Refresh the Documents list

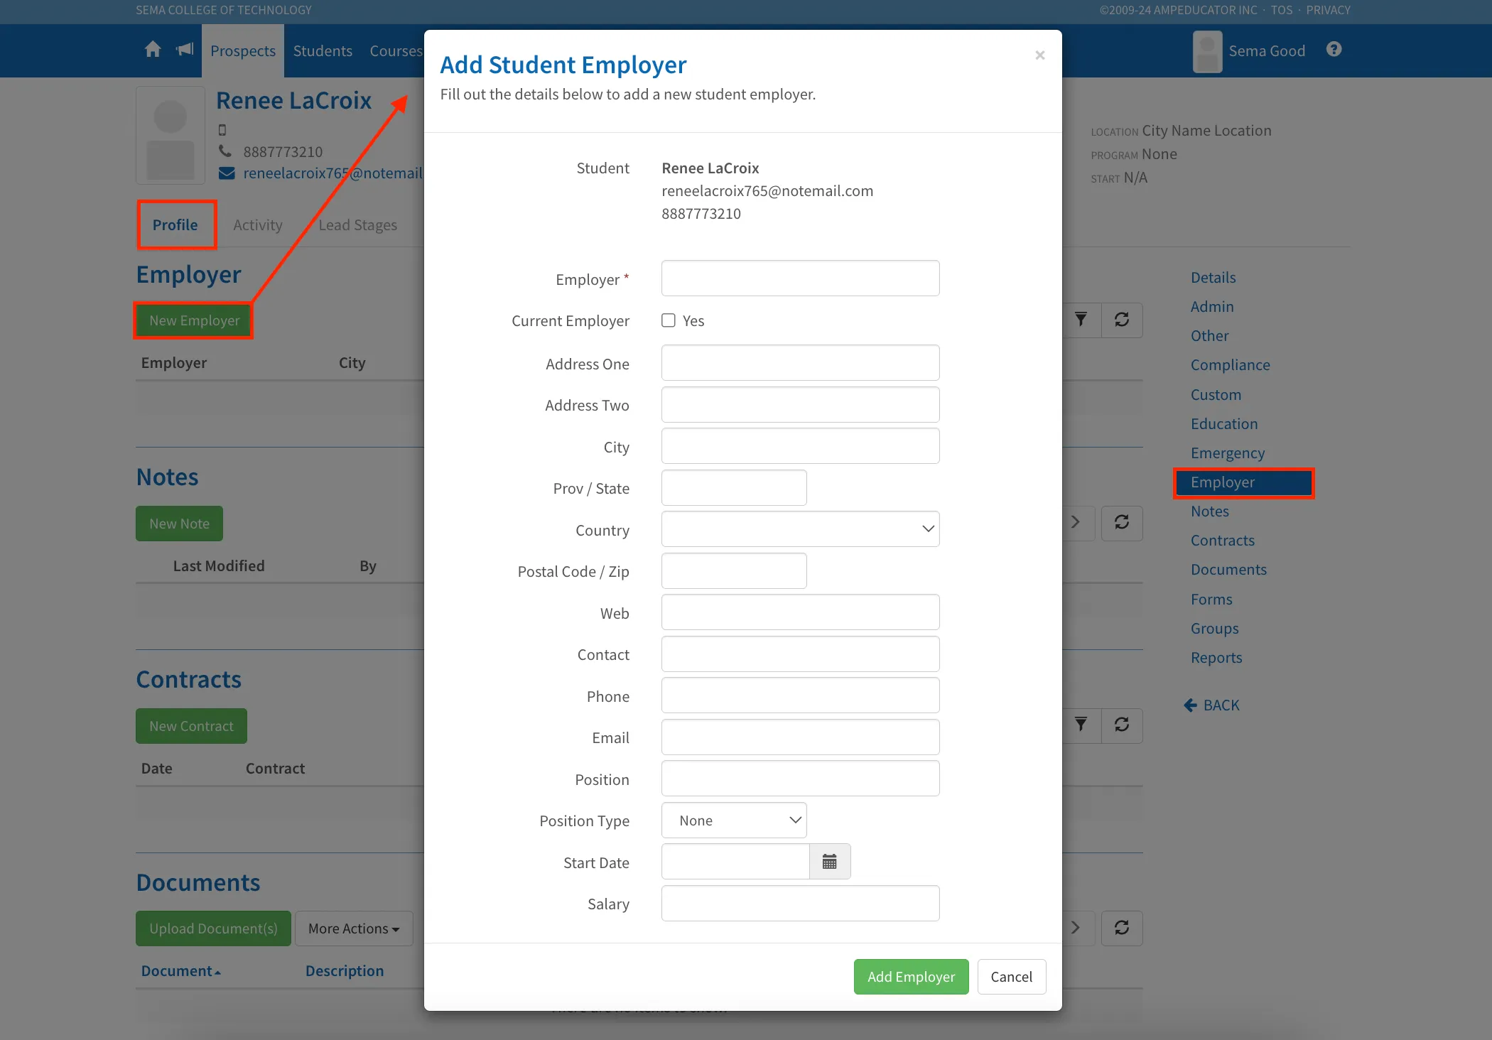1122,928
